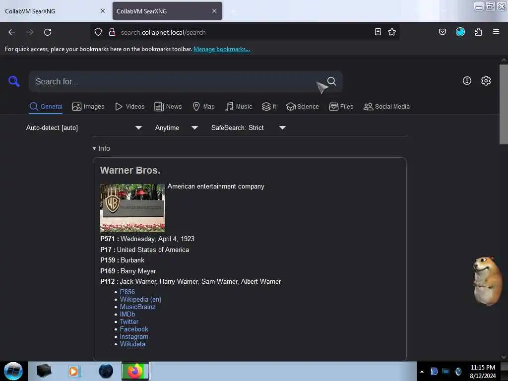Select the It search category
This screenshot has height=381, width=508.
pyautogui.click(x=269, y=107)
